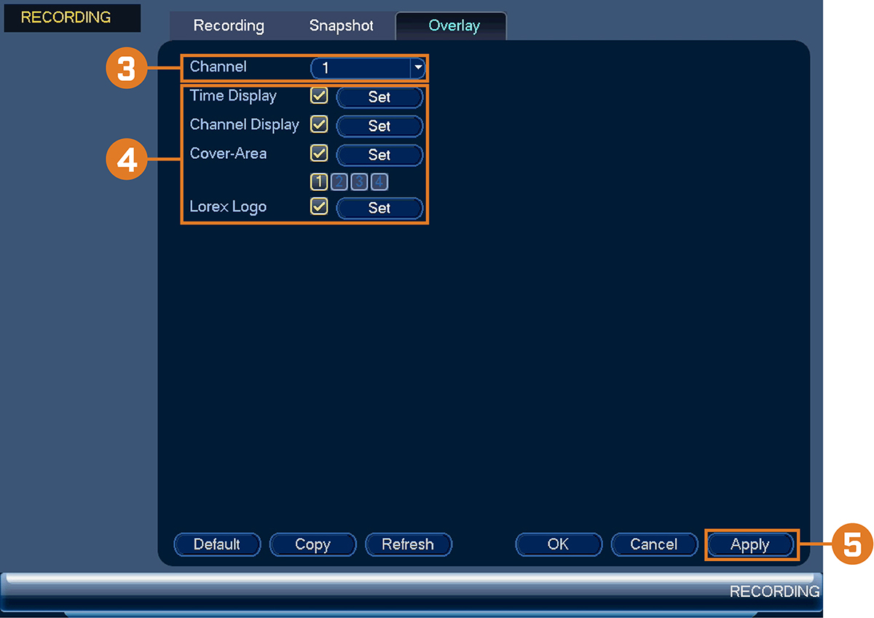Reload settings with Refresh button
This screenshot has height=618, width=874.
tap(408, 544)
